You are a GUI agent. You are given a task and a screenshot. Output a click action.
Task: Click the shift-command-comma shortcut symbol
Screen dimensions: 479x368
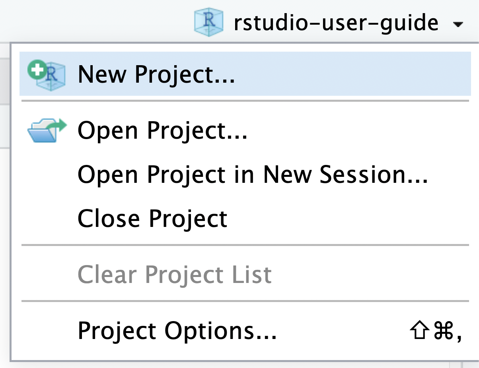pyautogui.click(x=435, y=331)
